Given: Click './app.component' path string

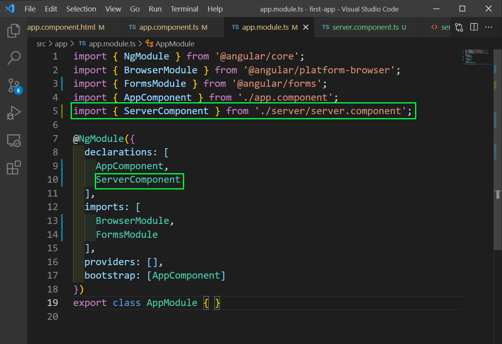Looking at the screenshot, I should [285, 97].
